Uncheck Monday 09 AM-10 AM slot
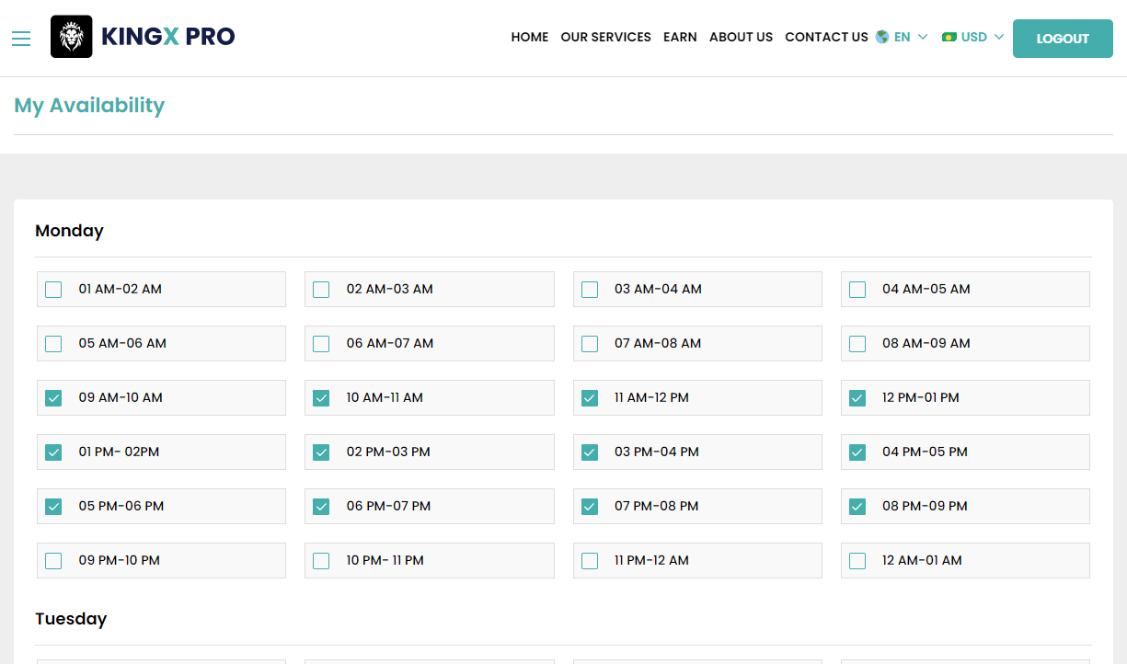The height and width of the screenshot is (664, 1127). pos(53,398)
